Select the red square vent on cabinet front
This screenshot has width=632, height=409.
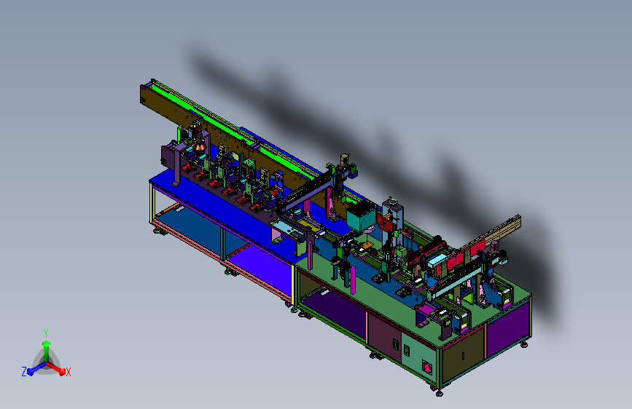[427, 367]
